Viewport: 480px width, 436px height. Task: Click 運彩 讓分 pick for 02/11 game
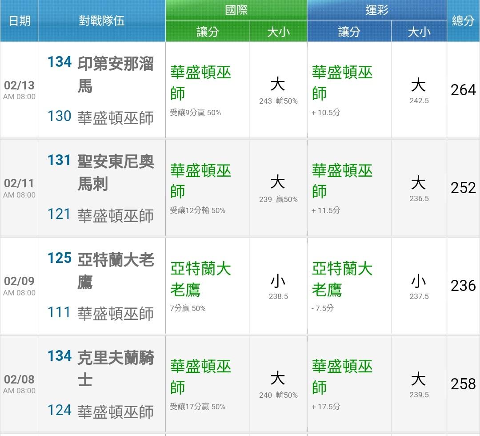click(x=342, y=181)
